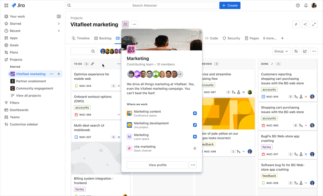Open board insights with the chart icon

click(x=305, y=51)
